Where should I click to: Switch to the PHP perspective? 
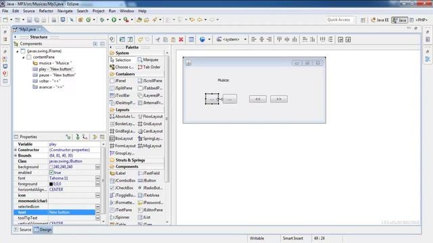tap(418, 20)
